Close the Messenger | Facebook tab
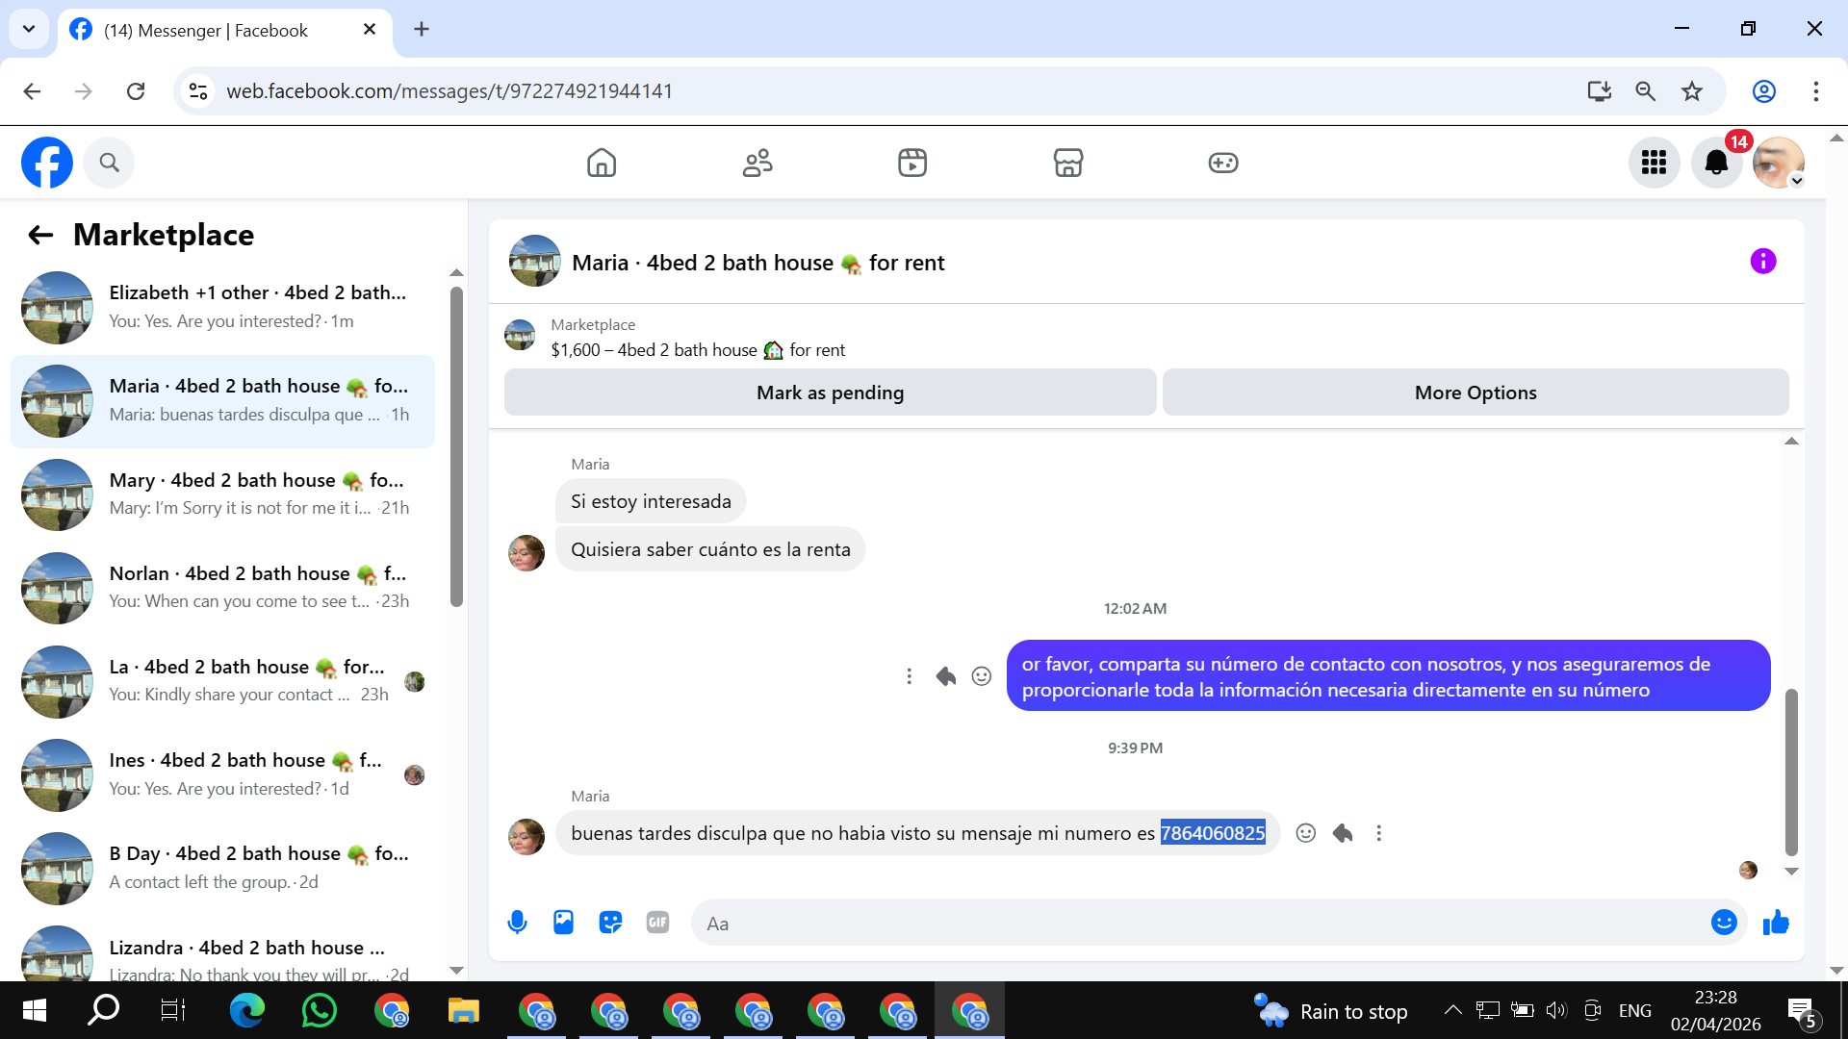 coord(370,30)
